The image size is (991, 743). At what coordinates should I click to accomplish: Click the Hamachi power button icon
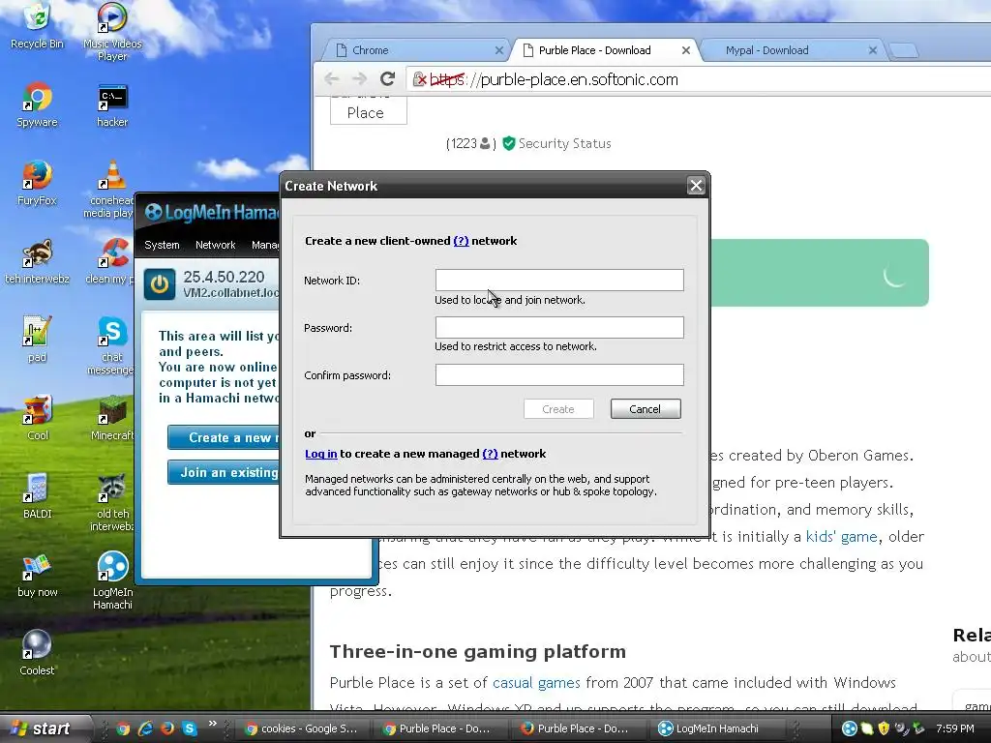160,283
